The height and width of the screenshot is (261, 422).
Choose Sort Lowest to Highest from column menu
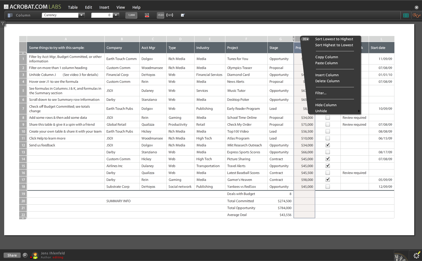334,39
